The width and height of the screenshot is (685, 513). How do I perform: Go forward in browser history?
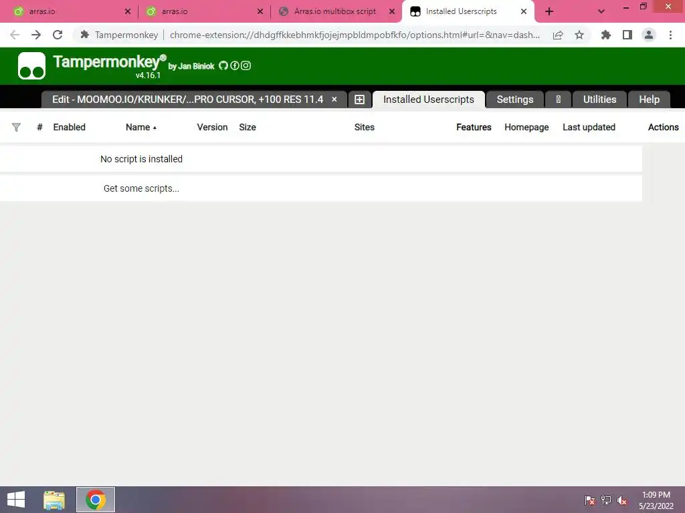[36, 35]
